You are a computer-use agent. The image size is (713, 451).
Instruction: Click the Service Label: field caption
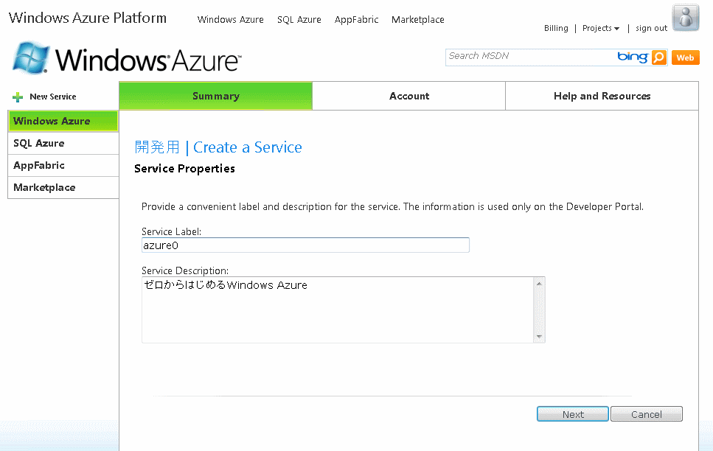tap(171, 231)
